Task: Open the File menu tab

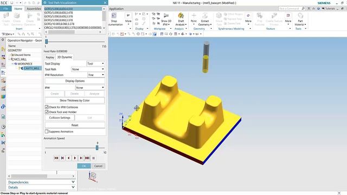Action: coord(6,9)
